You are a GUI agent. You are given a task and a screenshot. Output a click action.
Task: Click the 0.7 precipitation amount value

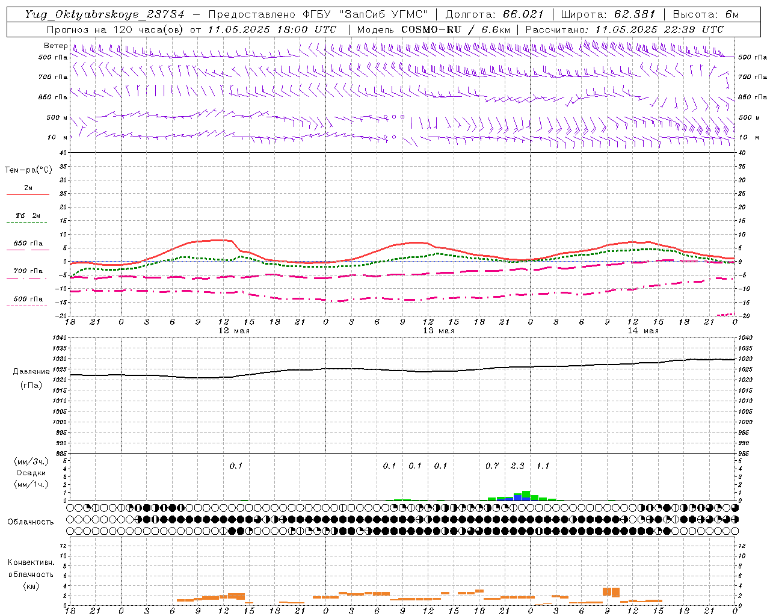tap(492, 466)
